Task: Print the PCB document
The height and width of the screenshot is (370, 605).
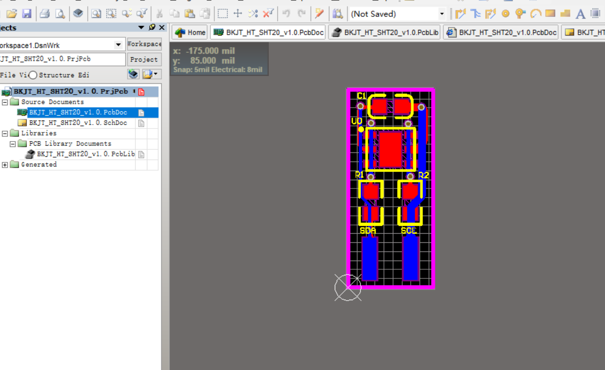Action: 44,14
